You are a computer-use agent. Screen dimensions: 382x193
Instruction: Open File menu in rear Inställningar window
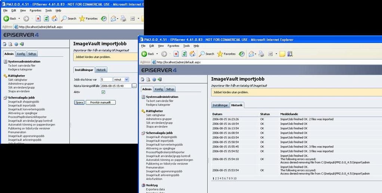5,10
